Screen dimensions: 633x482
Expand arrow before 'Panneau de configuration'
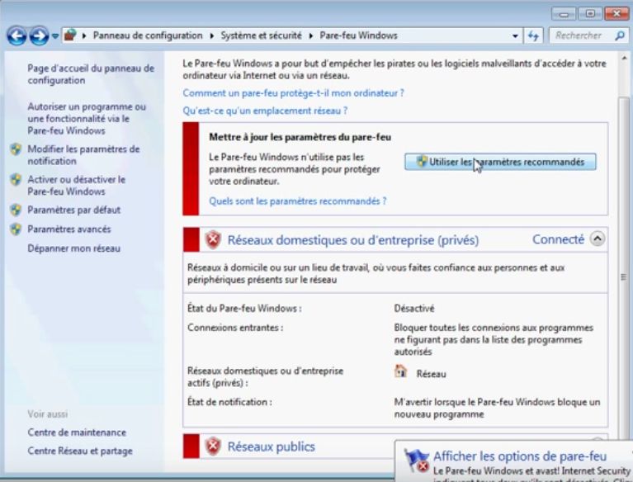(84, 36)
